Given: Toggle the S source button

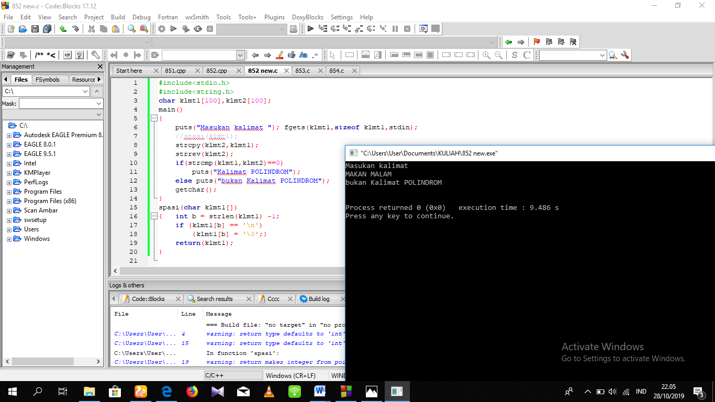Looking at the screenshot, I should [515, 55].
